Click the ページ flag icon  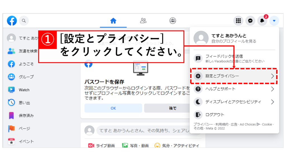coord(11,129)
